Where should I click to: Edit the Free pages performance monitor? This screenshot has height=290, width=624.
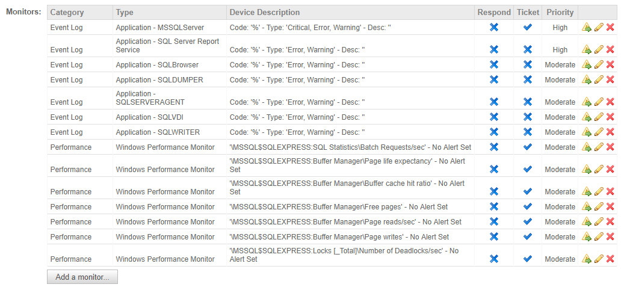point(599,207)
